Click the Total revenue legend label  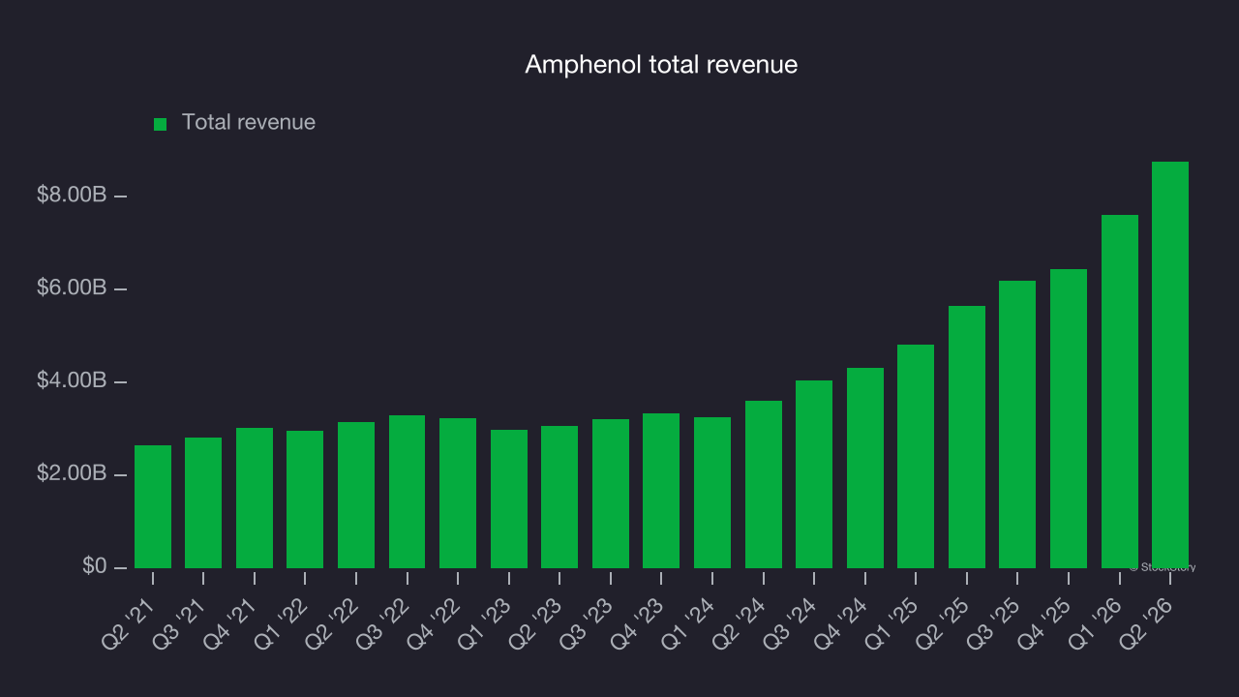(249, 123)
